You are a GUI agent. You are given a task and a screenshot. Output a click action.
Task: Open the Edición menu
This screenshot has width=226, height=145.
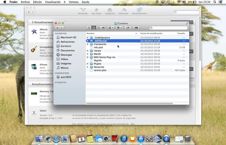coord(37,2)
